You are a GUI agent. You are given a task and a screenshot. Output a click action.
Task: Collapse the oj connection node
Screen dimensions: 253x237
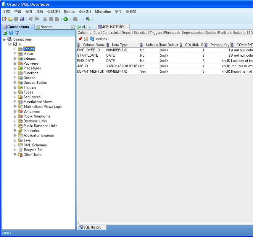[x=10, y=44]
